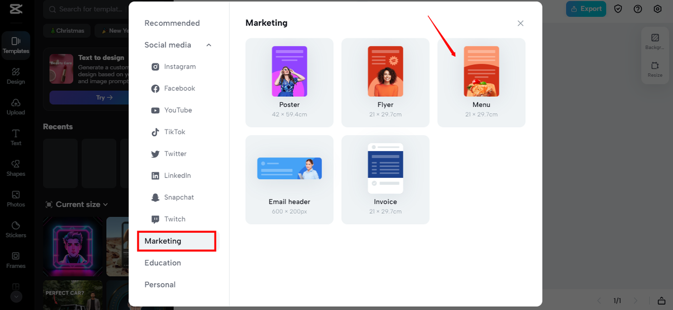Select Snapchat in social media list
This screenshot has width=673, height=310.
point(172,197)
